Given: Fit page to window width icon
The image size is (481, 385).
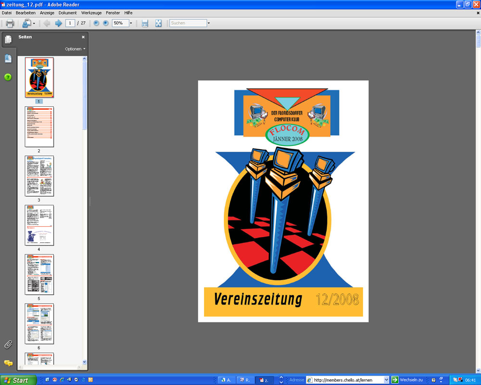Looking at the screenshot, I should pyautogui.click(x=145, y=23).
